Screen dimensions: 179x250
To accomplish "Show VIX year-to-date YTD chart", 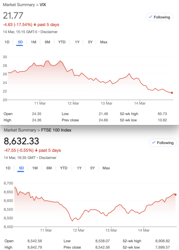I will pos(62,42).
